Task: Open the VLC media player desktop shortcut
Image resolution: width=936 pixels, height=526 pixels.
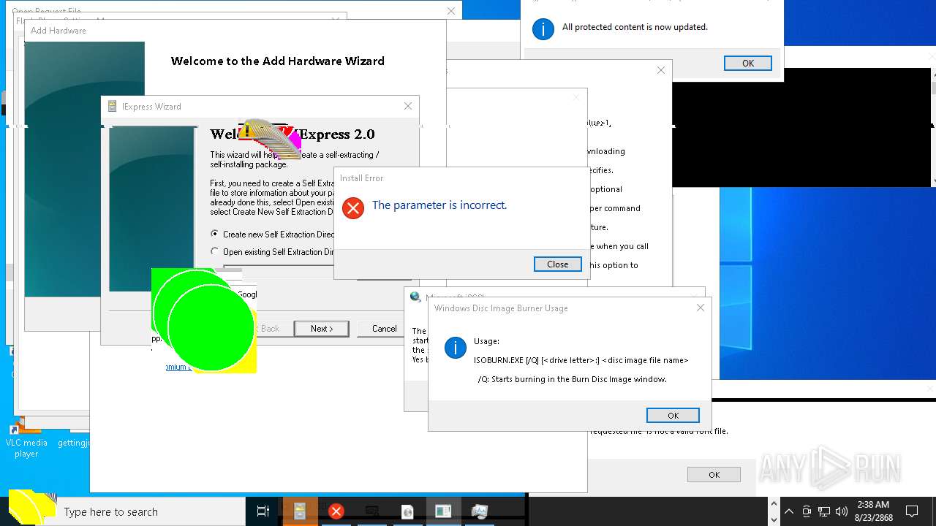Action: [26, 438]
